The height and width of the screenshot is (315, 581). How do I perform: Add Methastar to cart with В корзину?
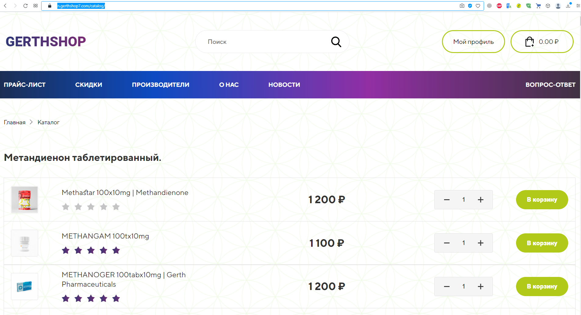(x=542, y=200)
